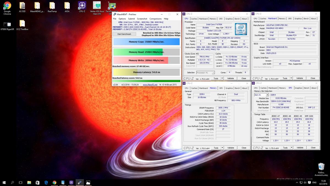Expand Tools arrow in the Memory tab window
Viewport: 330px width, 186px height.
222,148
